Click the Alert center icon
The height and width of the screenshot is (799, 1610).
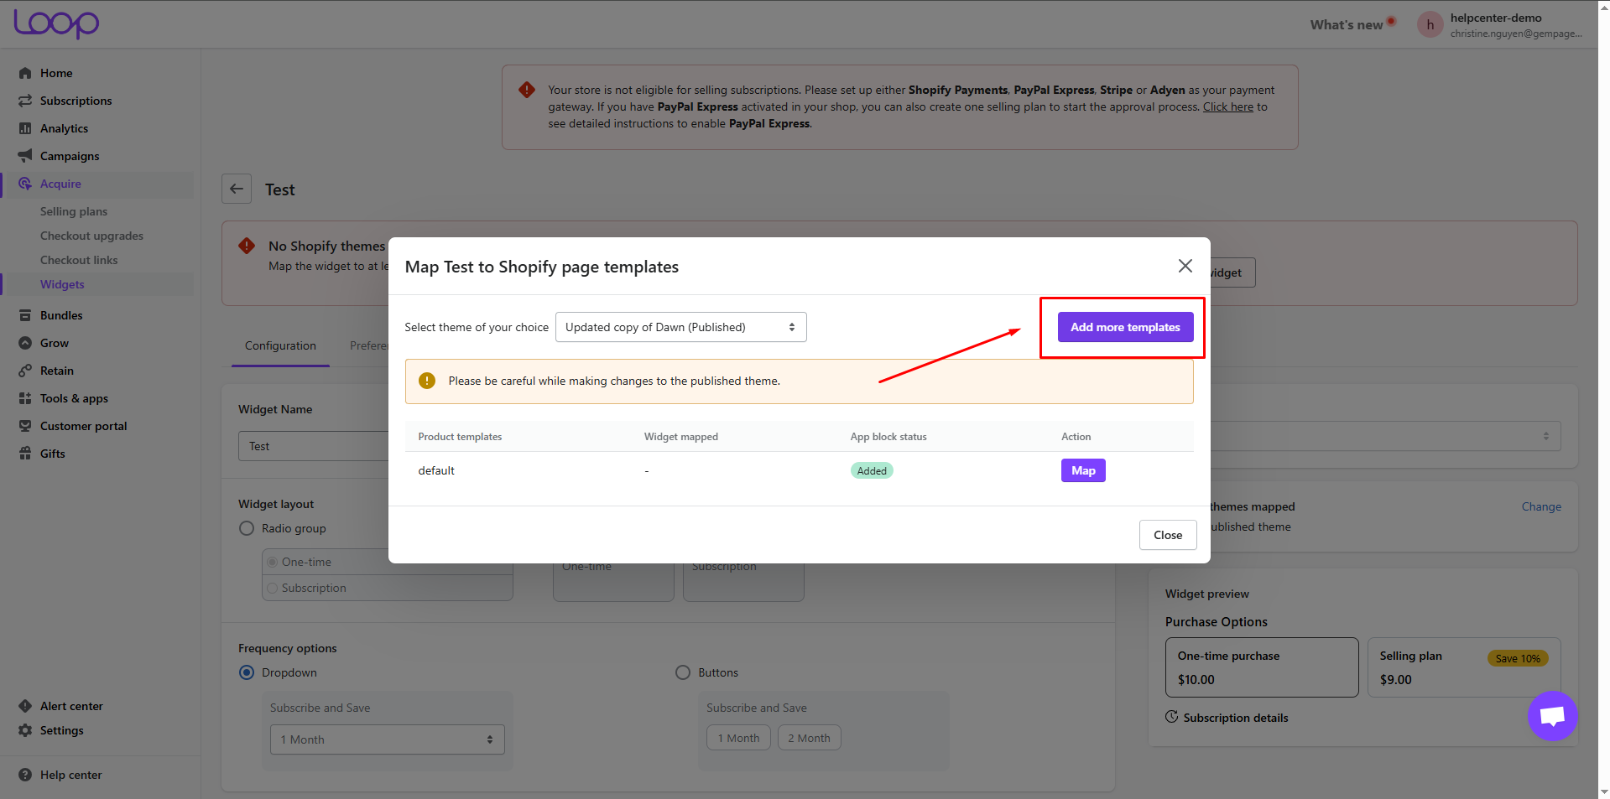(x=25, y=706)
